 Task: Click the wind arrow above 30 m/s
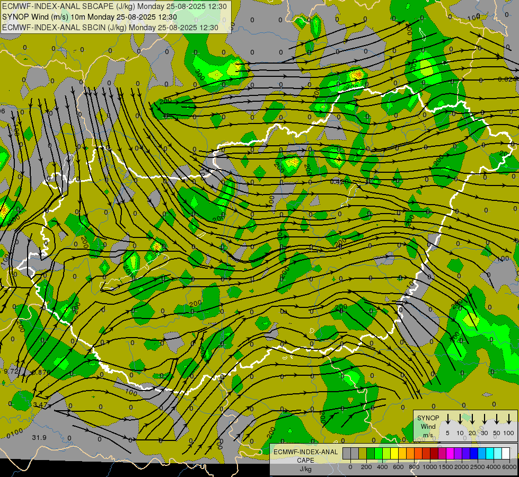[x=484, y=419]
